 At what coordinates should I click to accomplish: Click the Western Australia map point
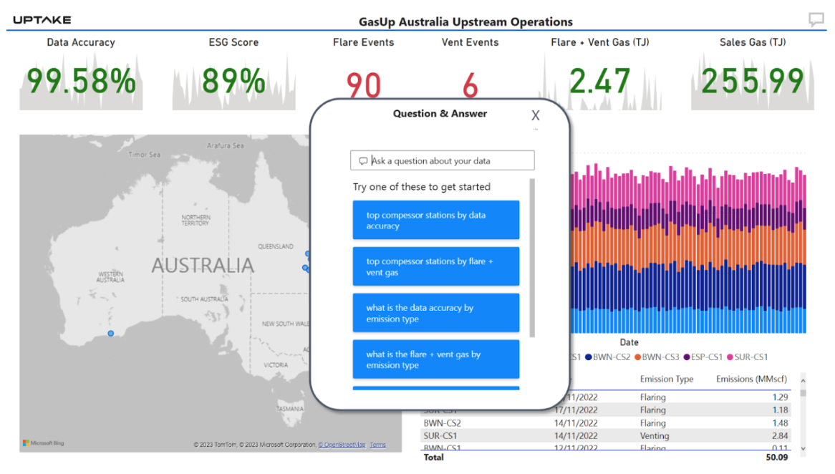tap(111, 334)
